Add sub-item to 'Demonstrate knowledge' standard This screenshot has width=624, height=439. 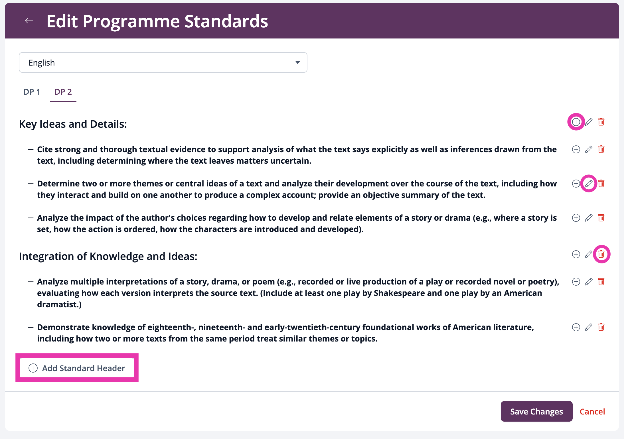tap(576, 327)
